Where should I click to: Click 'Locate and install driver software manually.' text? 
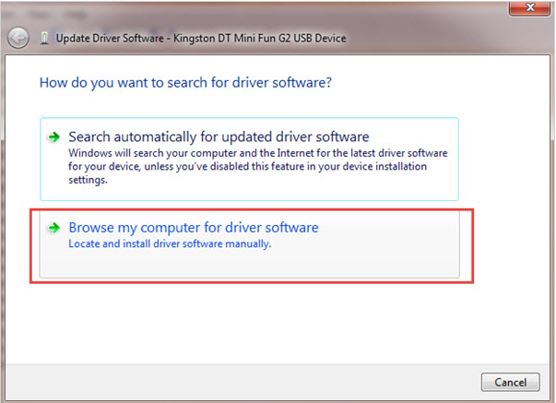pos(170,243)
